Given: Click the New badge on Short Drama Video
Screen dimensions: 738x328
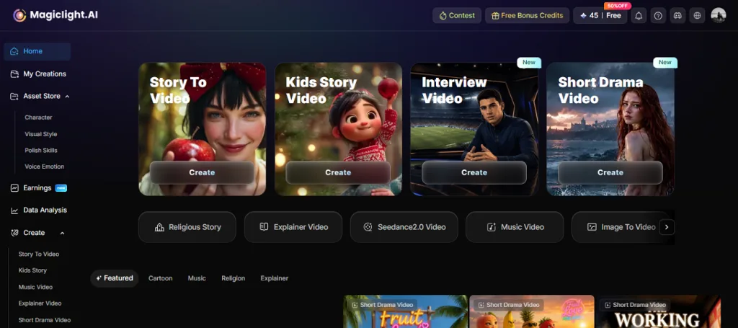Looking at the screenshot, I should (x=665, y=62).
